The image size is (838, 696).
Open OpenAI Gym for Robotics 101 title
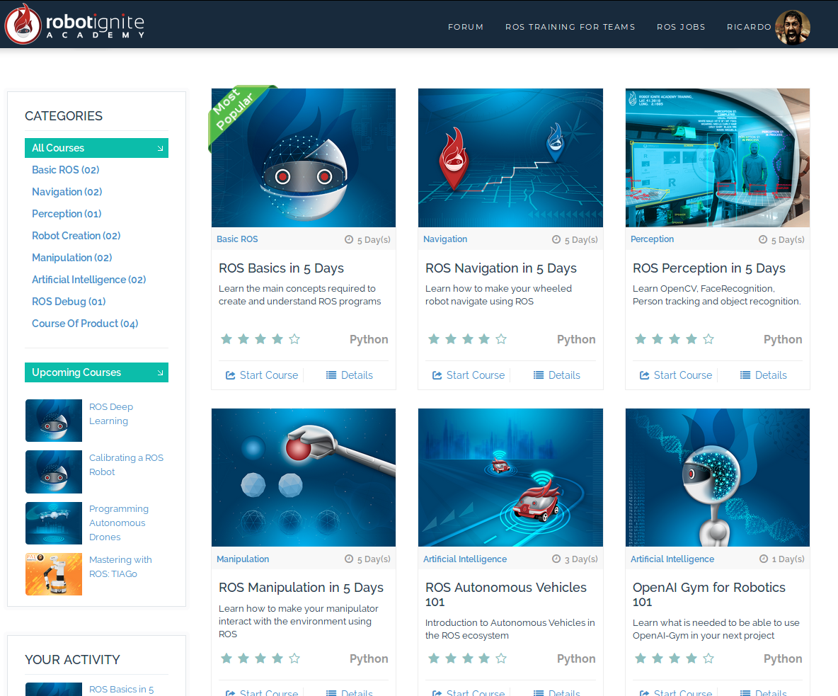709,595
